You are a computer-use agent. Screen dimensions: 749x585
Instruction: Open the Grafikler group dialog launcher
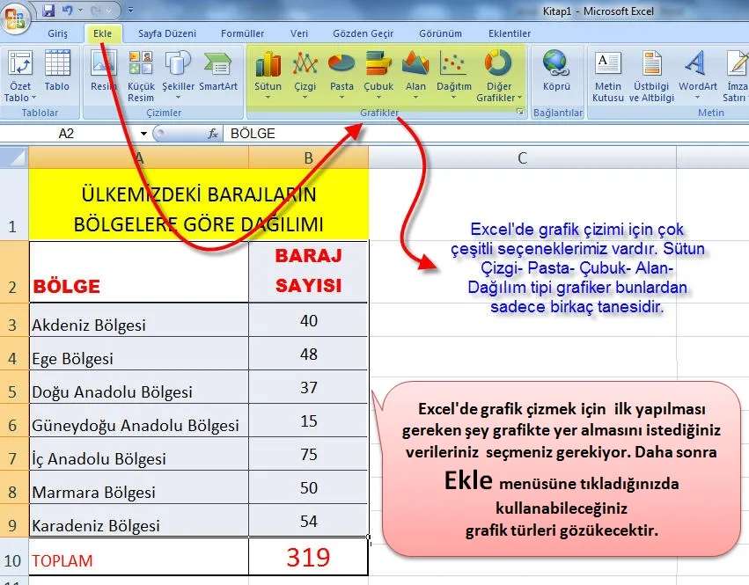click(x=520, y=113)
